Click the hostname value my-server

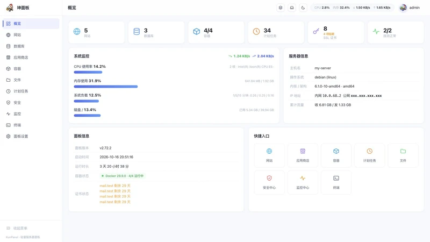pyautogui.click(x=323, y=68)
